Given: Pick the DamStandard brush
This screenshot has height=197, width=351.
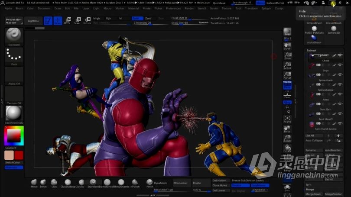Looking at the screenshot, I should [x=107, y=183].
